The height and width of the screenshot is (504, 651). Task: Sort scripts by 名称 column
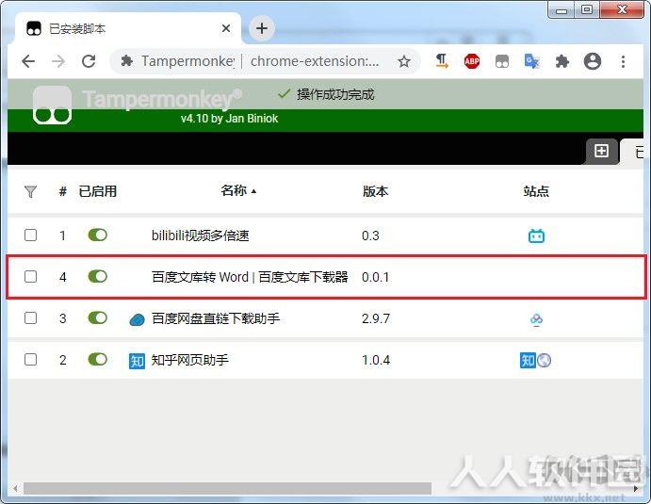pos(238,190)
